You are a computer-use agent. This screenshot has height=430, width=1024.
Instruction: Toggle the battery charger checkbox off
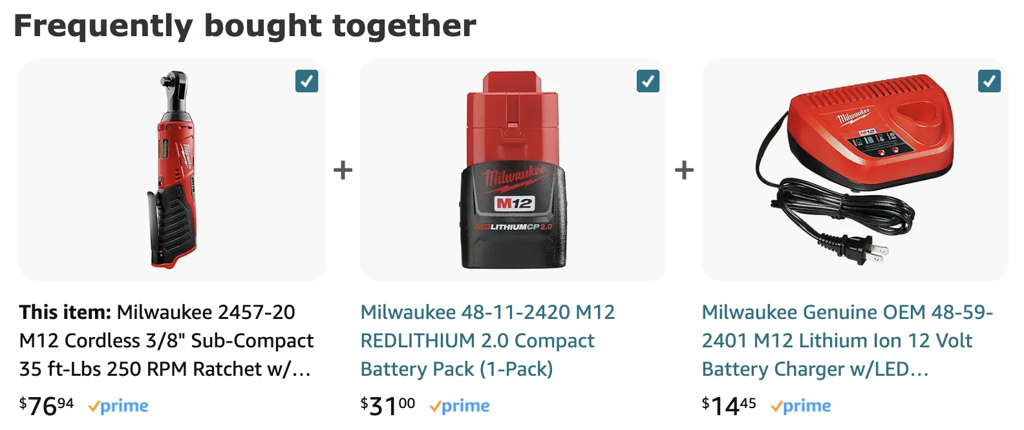click(989, 81)
